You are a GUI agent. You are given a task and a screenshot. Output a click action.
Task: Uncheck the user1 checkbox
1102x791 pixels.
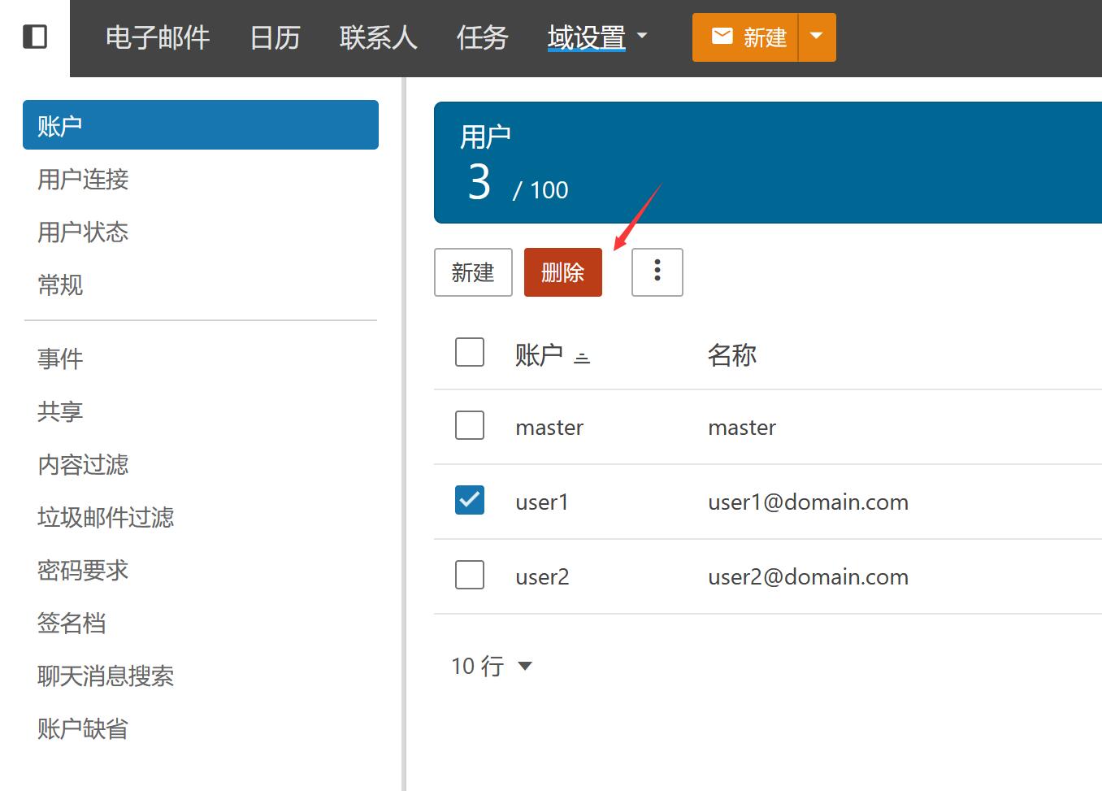click(470, 500)
